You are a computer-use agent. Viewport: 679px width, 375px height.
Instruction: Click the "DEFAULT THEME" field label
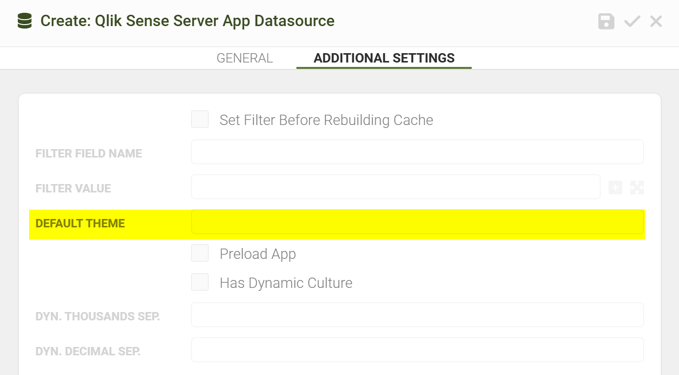(x=80, y=223)
